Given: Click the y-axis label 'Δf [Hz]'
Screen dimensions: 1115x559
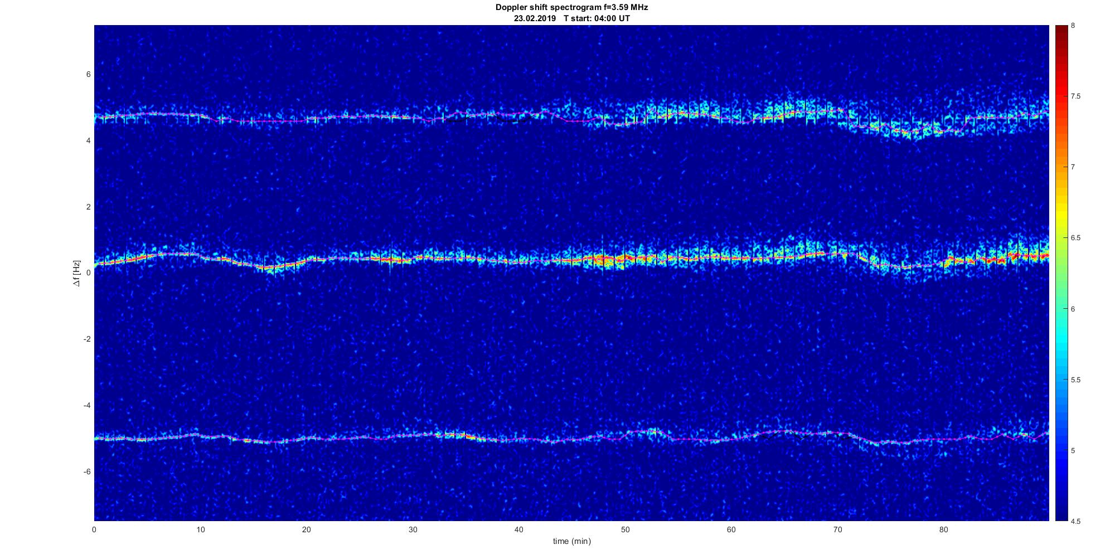Looking at the screenshot, I should (x=77, y=273).
